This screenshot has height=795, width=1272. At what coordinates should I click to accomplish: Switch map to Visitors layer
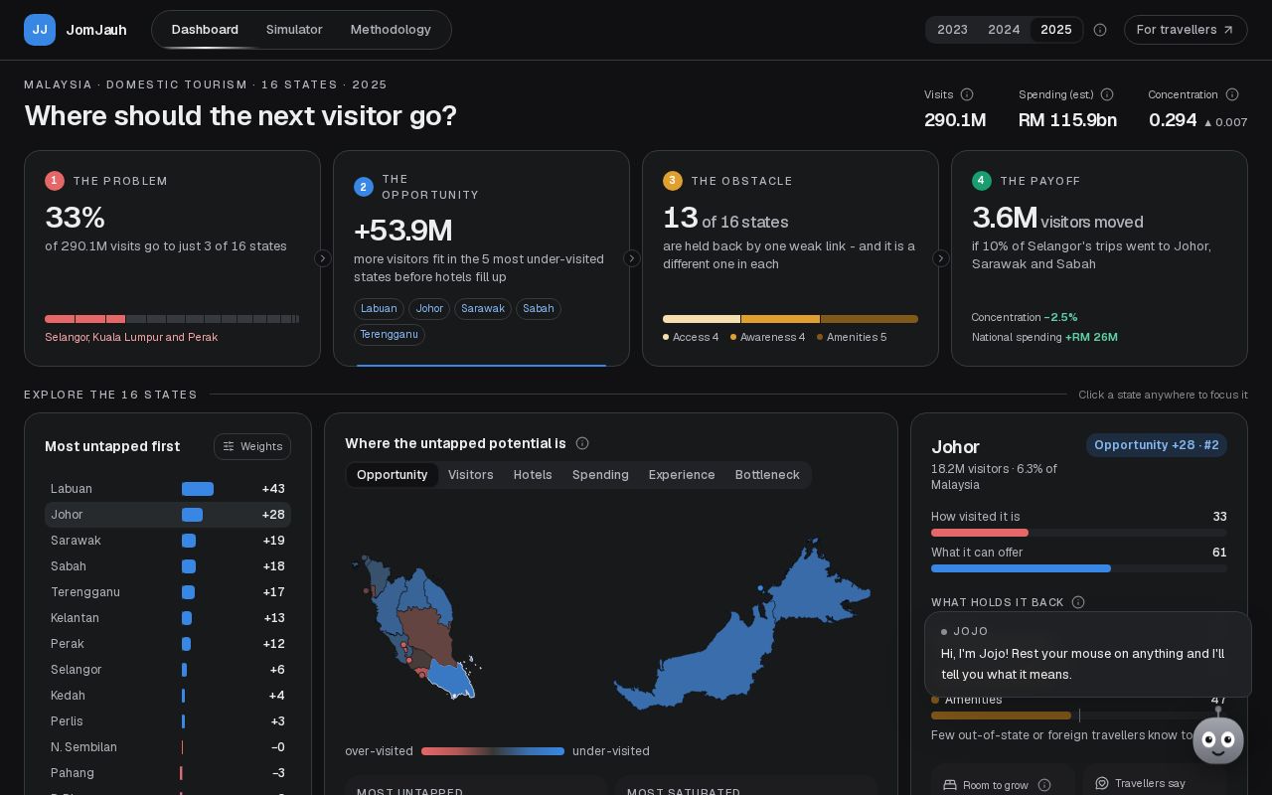click(471, 475)
